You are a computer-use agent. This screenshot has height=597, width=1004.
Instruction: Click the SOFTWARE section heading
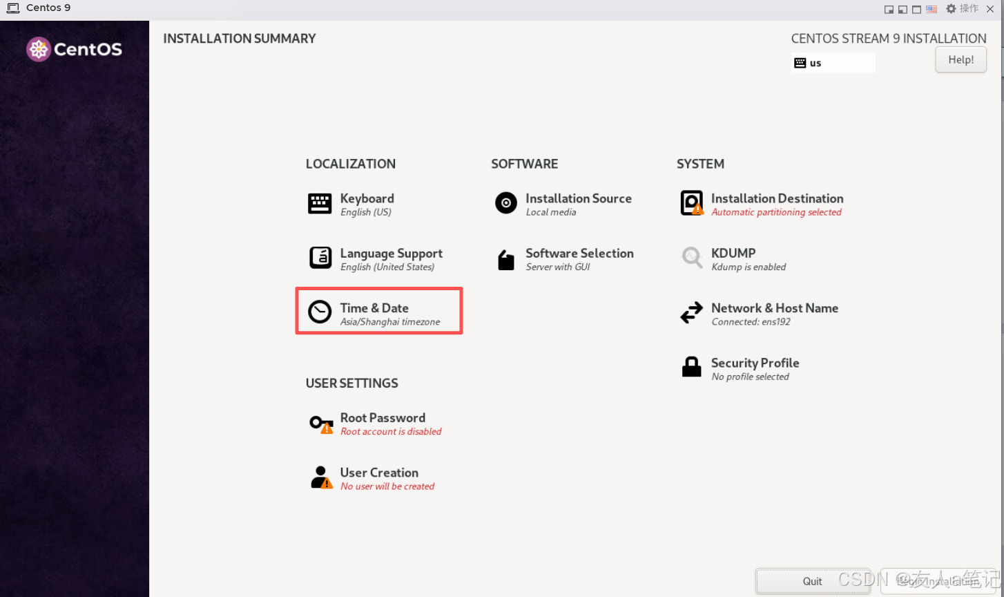point(525,164)
